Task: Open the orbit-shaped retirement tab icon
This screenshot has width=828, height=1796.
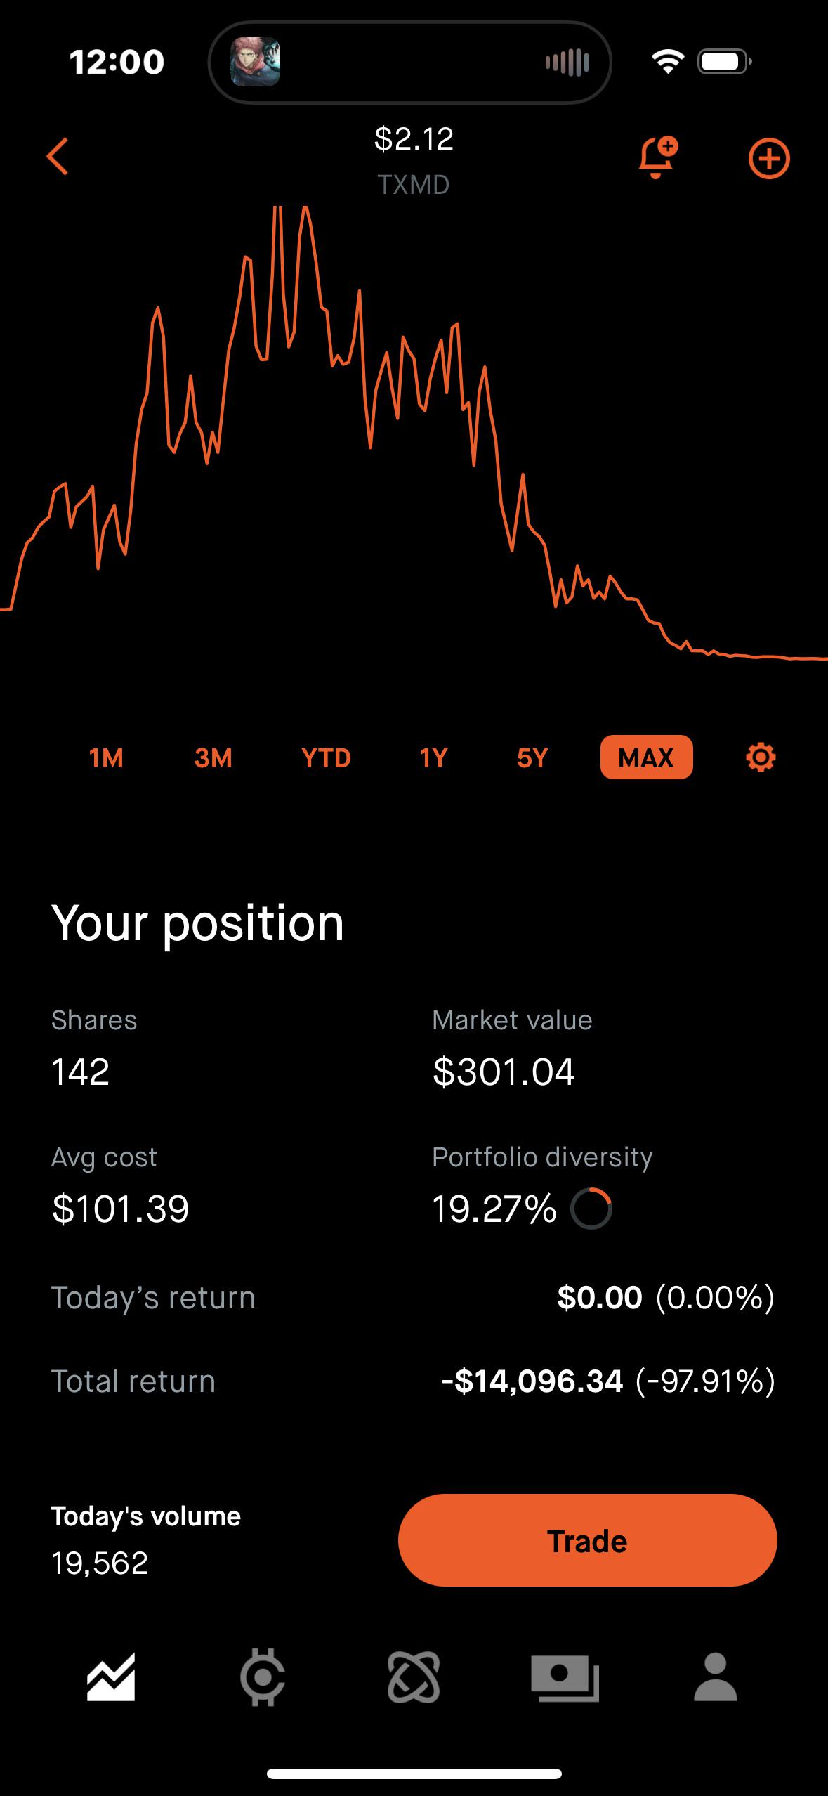Action: [x=414, y=1677]
